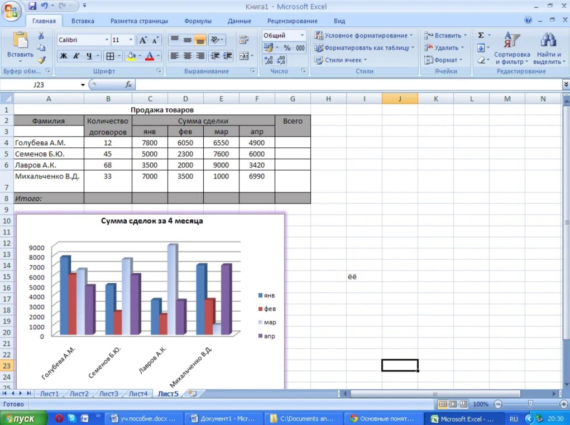Adjust the zoom slider handle
Viewport: 570px width, 425px height.
coord(530,404)
